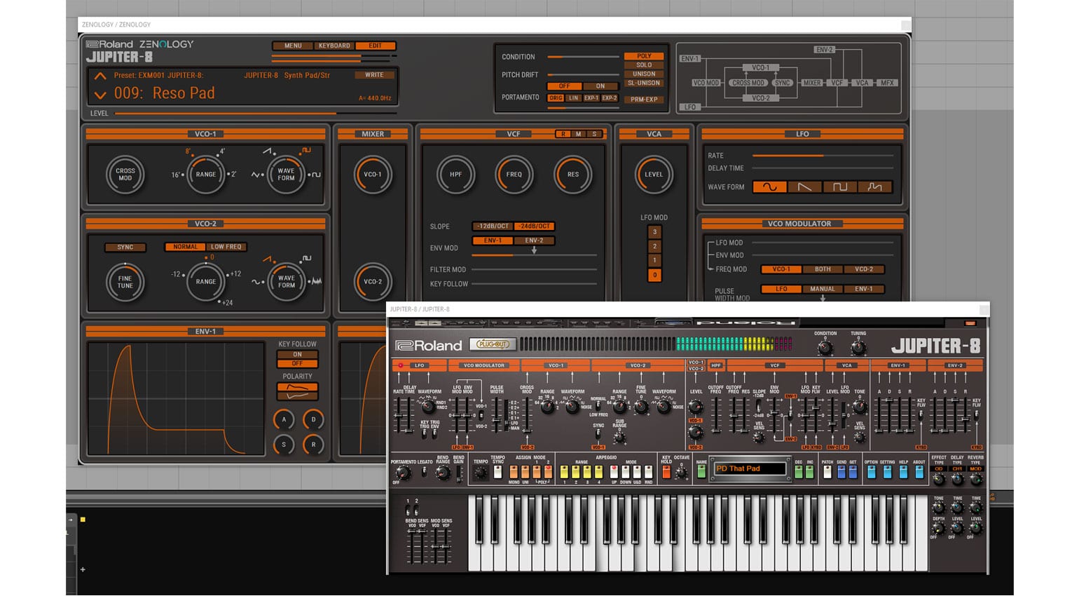
Task: Click the REVERB TYPE knob in Jupiter-8 window
Action: click(x=975, y=480)
